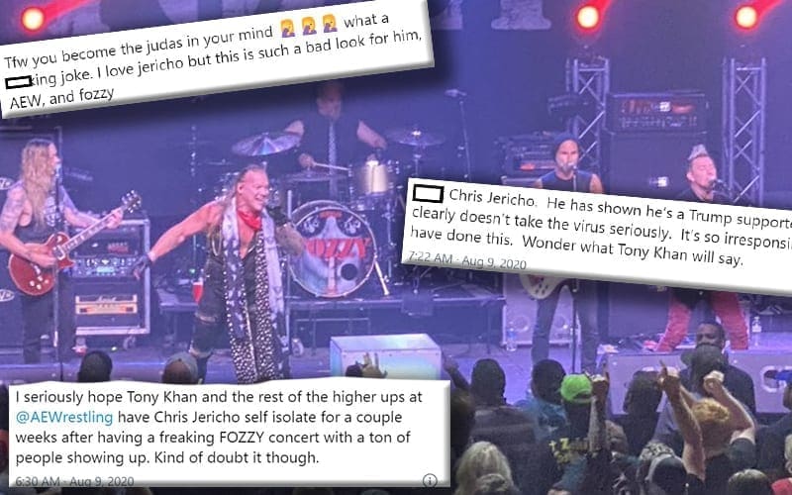
Task: Click the drummer's left cymbal
Action: tap(265, 144)
